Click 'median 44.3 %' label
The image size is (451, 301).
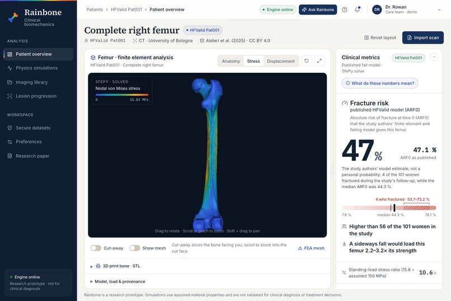[391, 215]
